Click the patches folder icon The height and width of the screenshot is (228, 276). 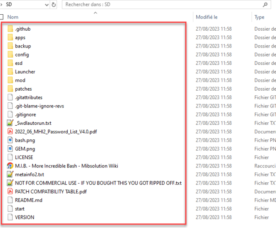[10, 89]
